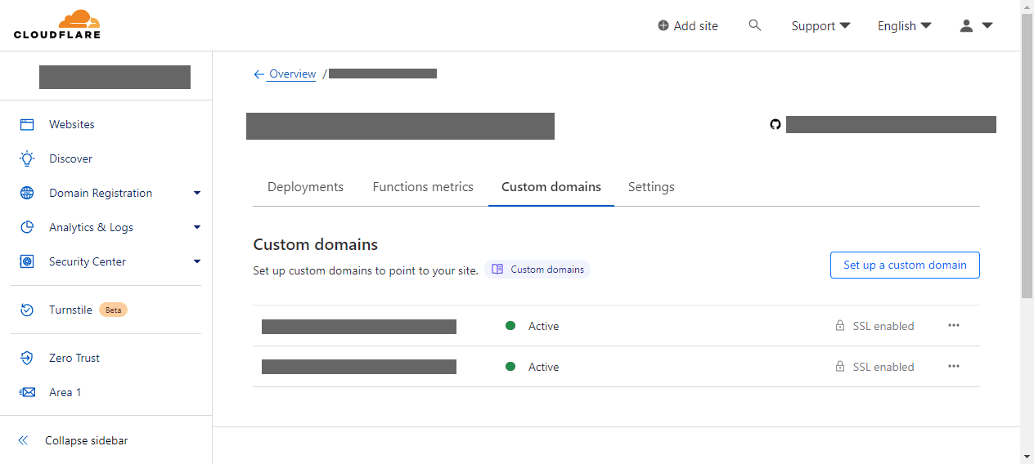Switch to the Deployments tab

[x=305, y=187]
